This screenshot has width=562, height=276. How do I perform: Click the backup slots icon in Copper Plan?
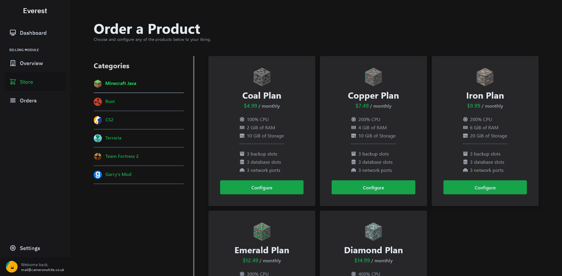coord(354,154)
